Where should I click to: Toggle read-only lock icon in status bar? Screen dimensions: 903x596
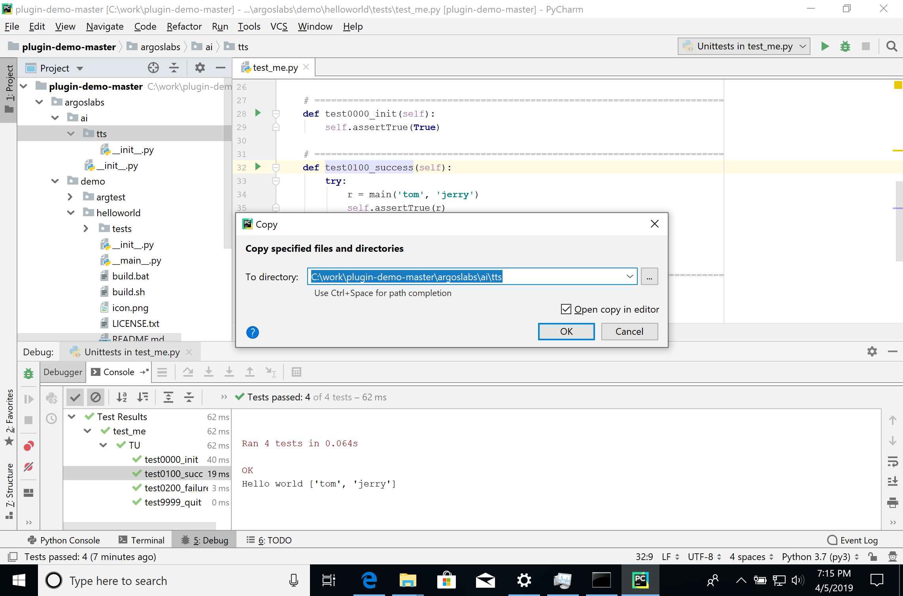coord(873,556)
